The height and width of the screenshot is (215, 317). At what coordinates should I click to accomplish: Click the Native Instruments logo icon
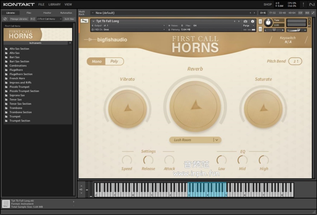312,4
